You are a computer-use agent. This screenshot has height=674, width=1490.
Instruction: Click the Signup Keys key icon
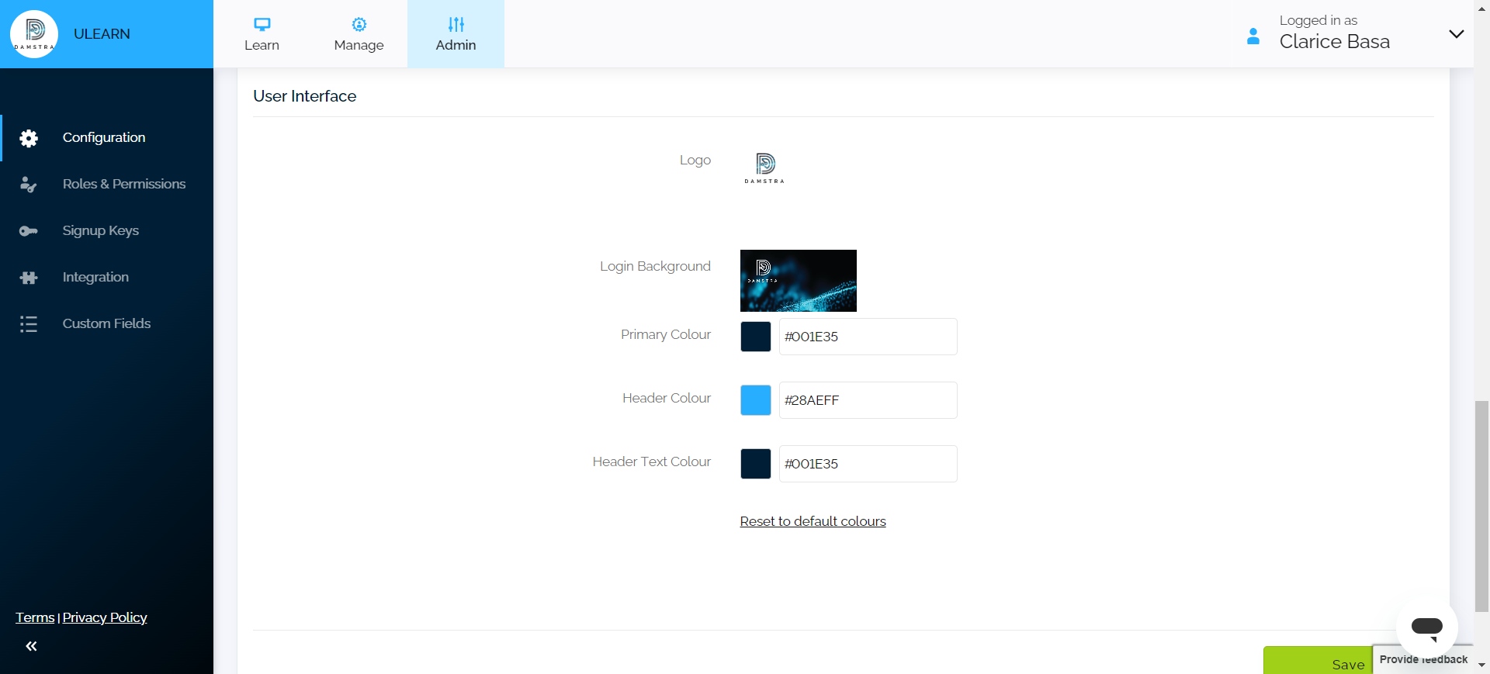[29, 231]
